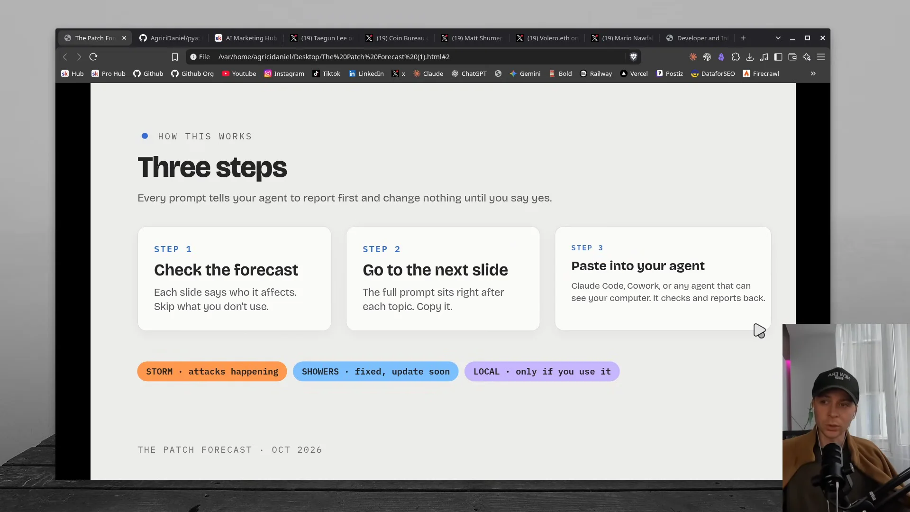Image resolution: width=910 pixels, height=512 pixels.
Task: Open a new tab with plus button
Action: (x=743, y=38)
